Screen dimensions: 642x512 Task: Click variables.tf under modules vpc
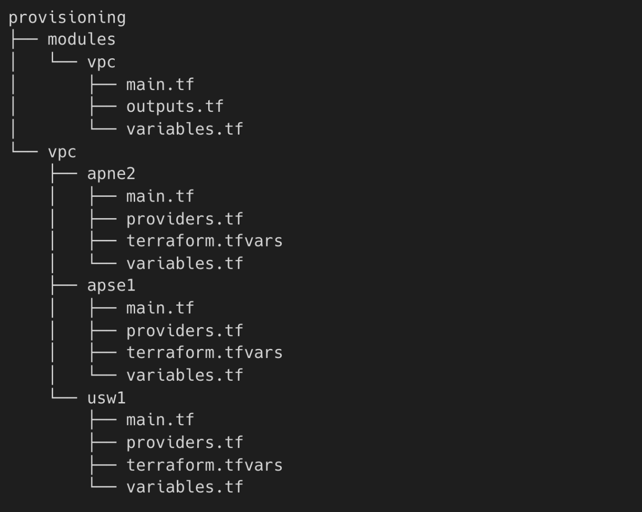coord(184,129)
